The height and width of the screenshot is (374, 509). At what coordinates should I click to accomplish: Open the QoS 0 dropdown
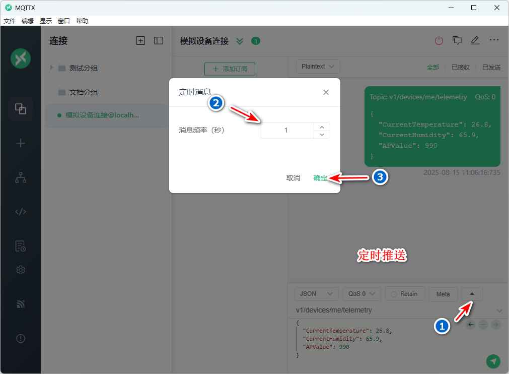click(x=361, y=294)
